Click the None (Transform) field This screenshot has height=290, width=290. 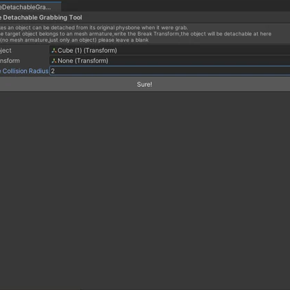tap(170, 61)
